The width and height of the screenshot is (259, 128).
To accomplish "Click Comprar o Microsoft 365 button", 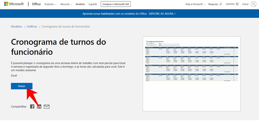I will [x=116, y=4].
